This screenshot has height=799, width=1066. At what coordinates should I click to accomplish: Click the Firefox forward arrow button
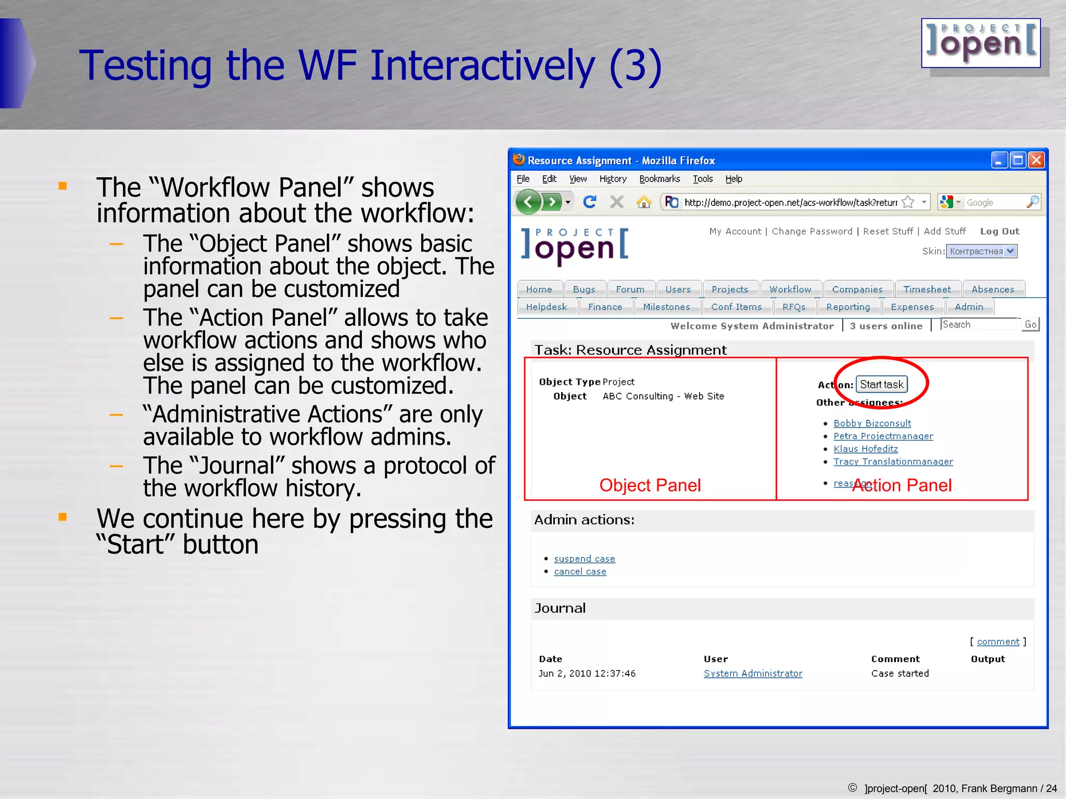[x=552, y=202]
